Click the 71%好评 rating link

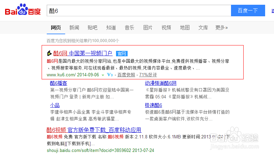(x=148, y=75)
